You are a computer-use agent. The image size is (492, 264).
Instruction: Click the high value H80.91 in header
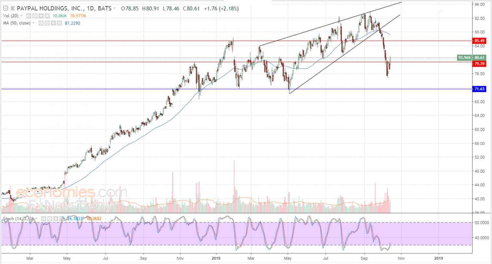click(x=151, y=8)
